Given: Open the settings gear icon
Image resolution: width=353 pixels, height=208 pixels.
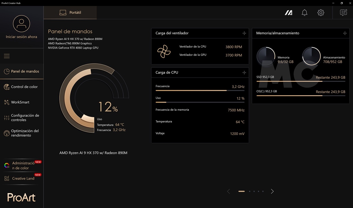Looking at the screenshot, I should [x=321, y=13].
